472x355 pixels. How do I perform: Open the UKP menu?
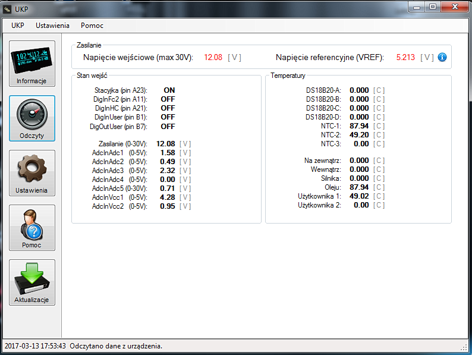[18, 26]
